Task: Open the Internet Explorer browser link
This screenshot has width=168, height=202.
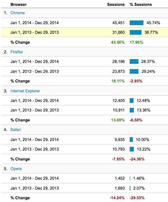Action: coord(25,91)
